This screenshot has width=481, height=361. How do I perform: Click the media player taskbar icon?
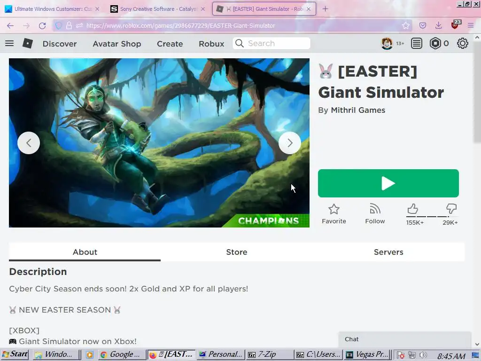90,355
